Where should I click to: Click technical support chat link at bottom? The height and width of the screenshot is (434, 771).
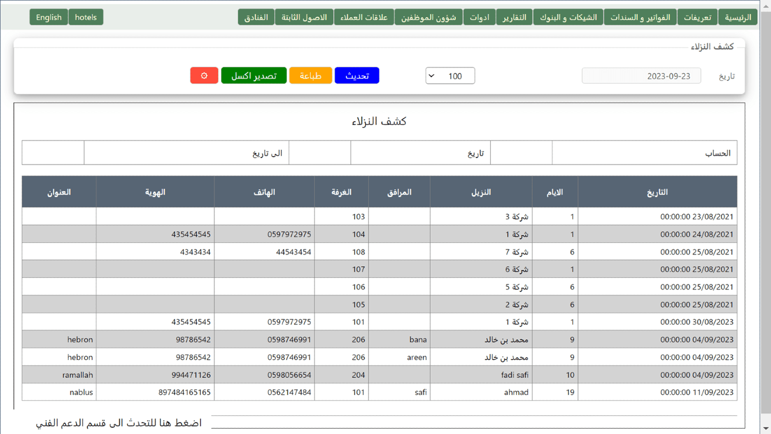pos(119,423)
